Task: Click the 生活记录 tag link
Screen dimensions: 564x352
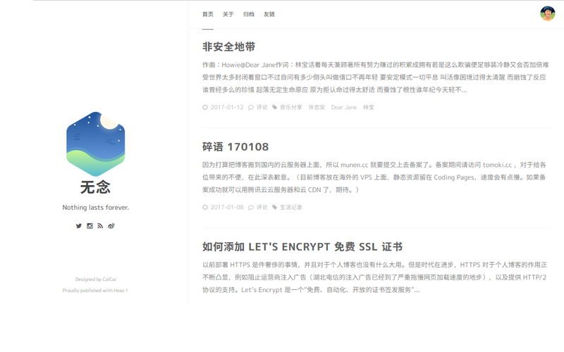Action: (290, 208)
